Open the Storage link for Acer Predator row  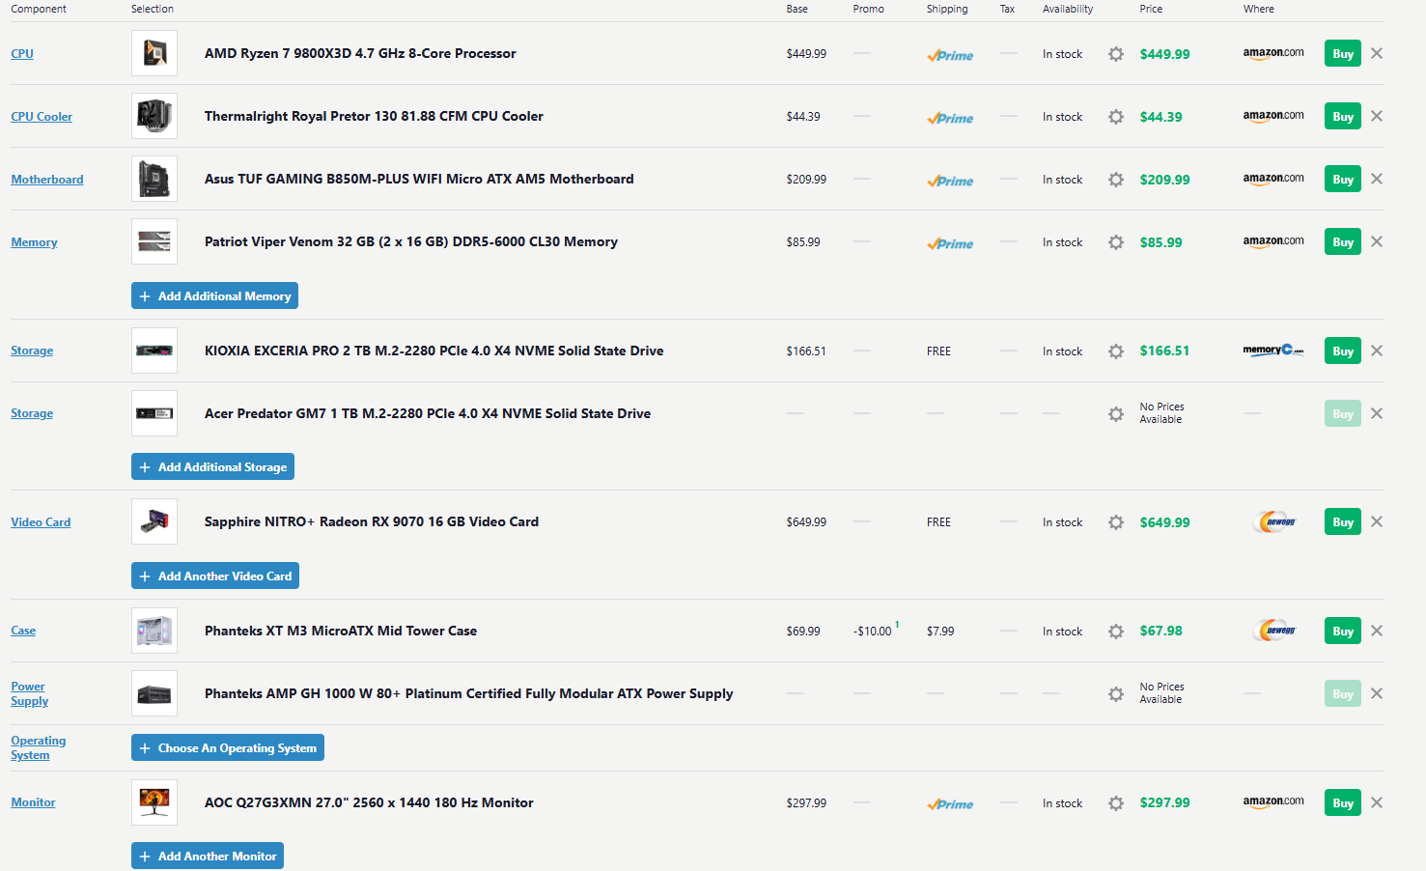32,413
